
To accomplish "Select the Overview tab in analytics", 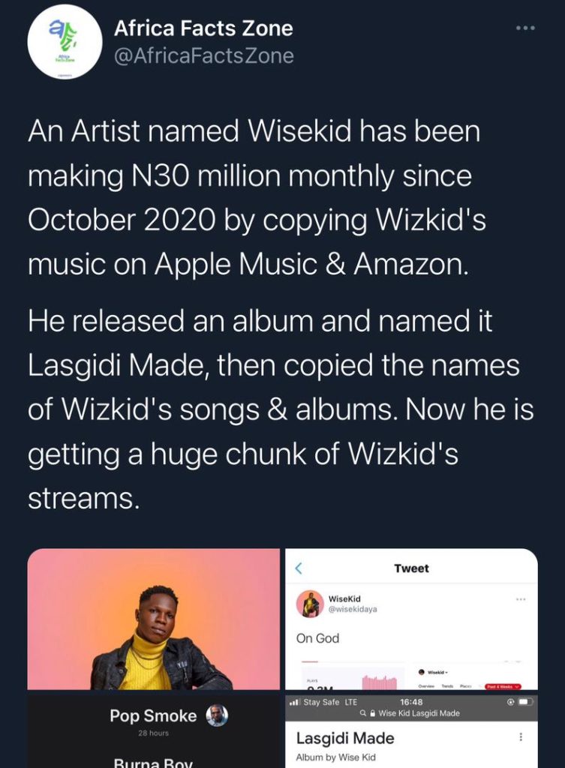I will tap(426, 687).
